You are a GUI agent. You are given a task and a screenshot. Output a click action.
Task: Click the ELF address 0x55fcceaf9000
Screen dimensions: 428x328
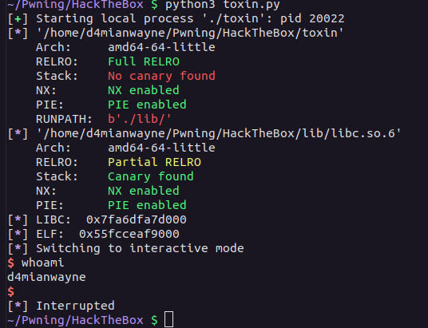coord(129,234)
